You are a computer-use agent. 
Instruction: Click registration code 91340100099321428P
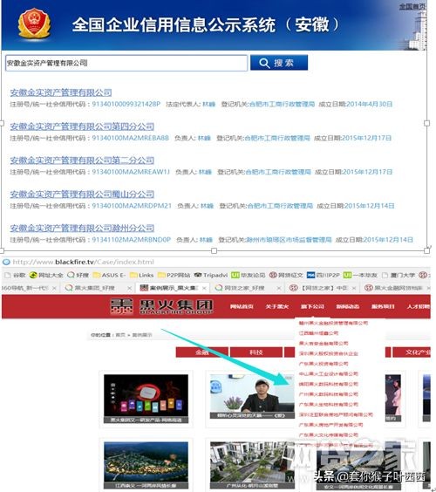pyautogui.click(x=126, y=104)
